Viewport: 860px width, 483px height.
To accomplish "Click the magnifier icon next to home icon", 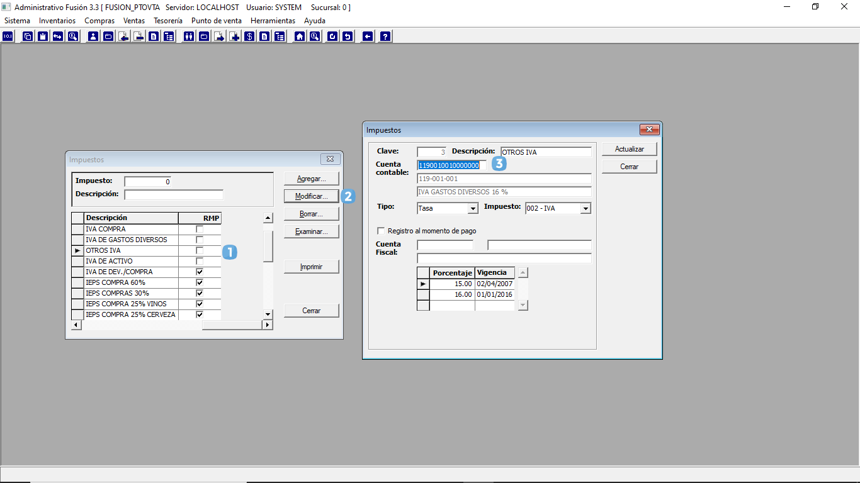I will click(315, 36).
